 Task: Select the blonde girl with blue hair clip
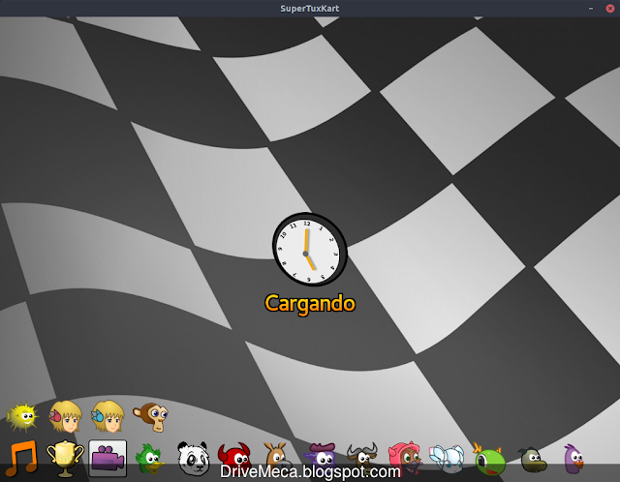click(108, 416)
